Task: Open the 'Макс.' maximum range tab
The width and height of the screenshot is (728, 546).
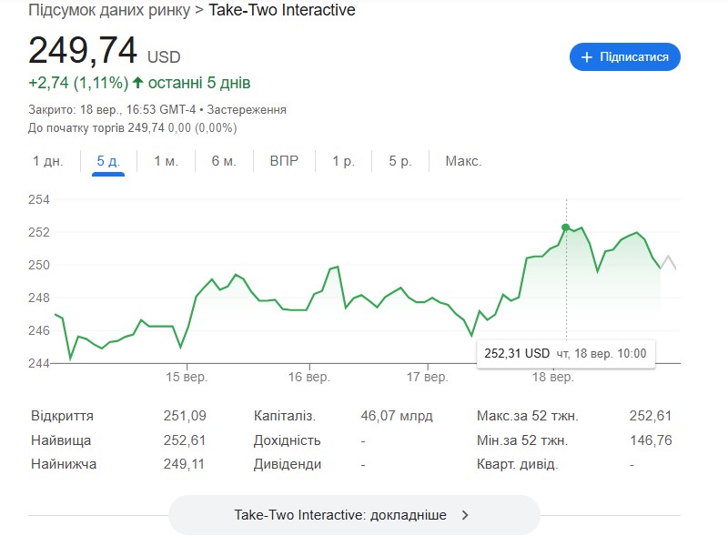Action: [x=463, y=161]
